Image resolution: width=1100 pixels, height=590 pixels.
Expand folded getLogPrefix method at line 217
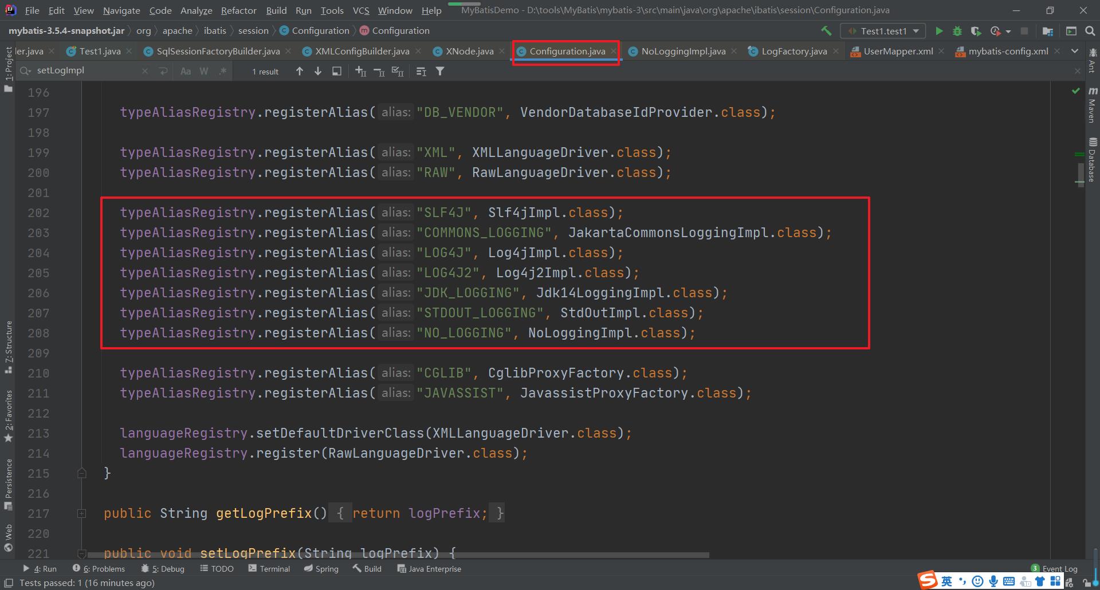(x=82, y=513)
